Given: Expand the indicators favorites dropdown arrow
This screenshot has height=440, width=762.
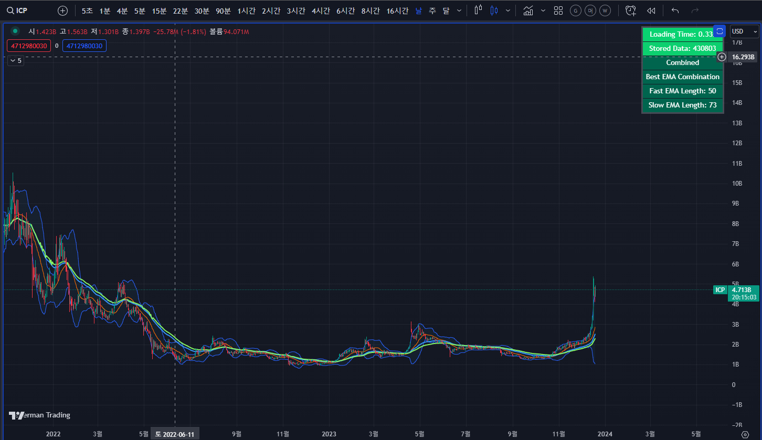Looking at the screenshot, I should (x=543, y=10).
